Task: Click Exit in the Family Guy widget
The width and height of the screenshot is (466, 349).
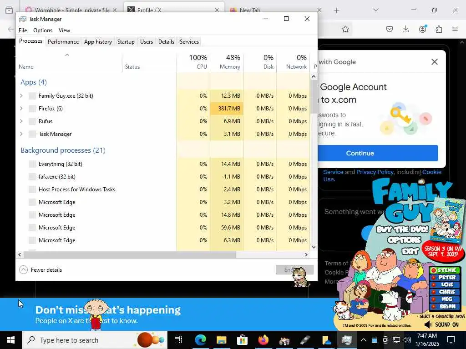Action: point(410,251)
